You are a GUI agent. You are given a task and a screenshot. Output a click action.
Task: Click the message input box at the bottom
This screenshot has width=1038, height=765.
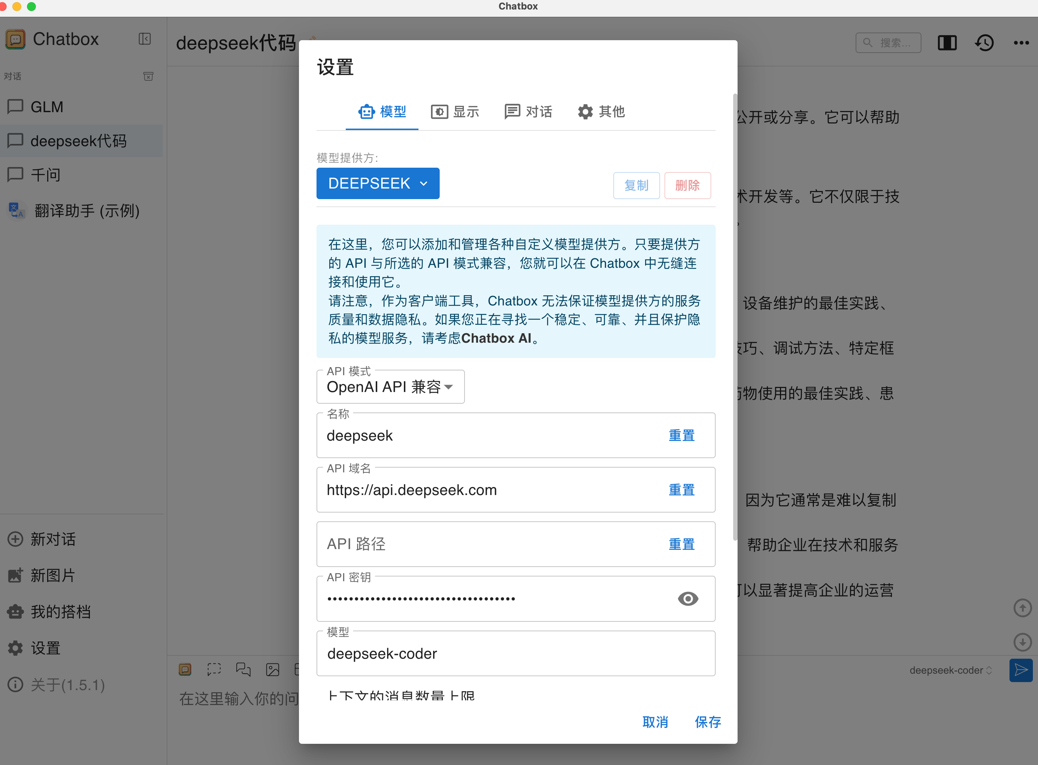pyautogui.click(x=239, y=699)
